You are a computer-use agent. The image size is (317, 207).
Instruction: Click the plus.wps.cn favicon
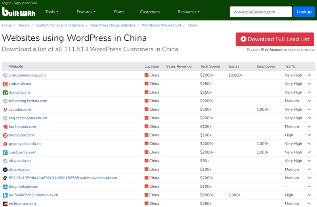pos(5,170)
